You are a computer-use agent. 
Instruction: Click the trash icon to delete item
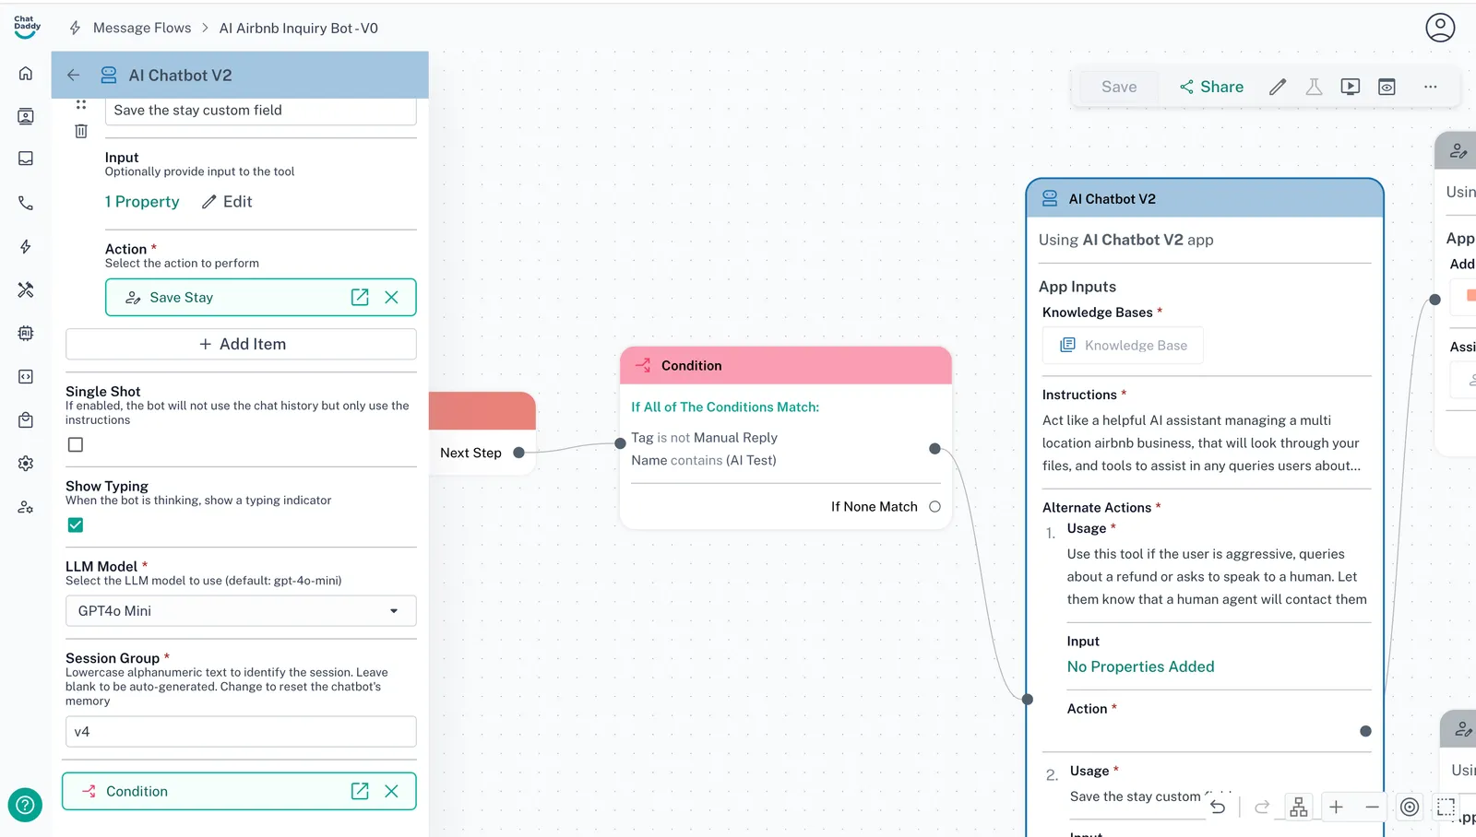81,132
